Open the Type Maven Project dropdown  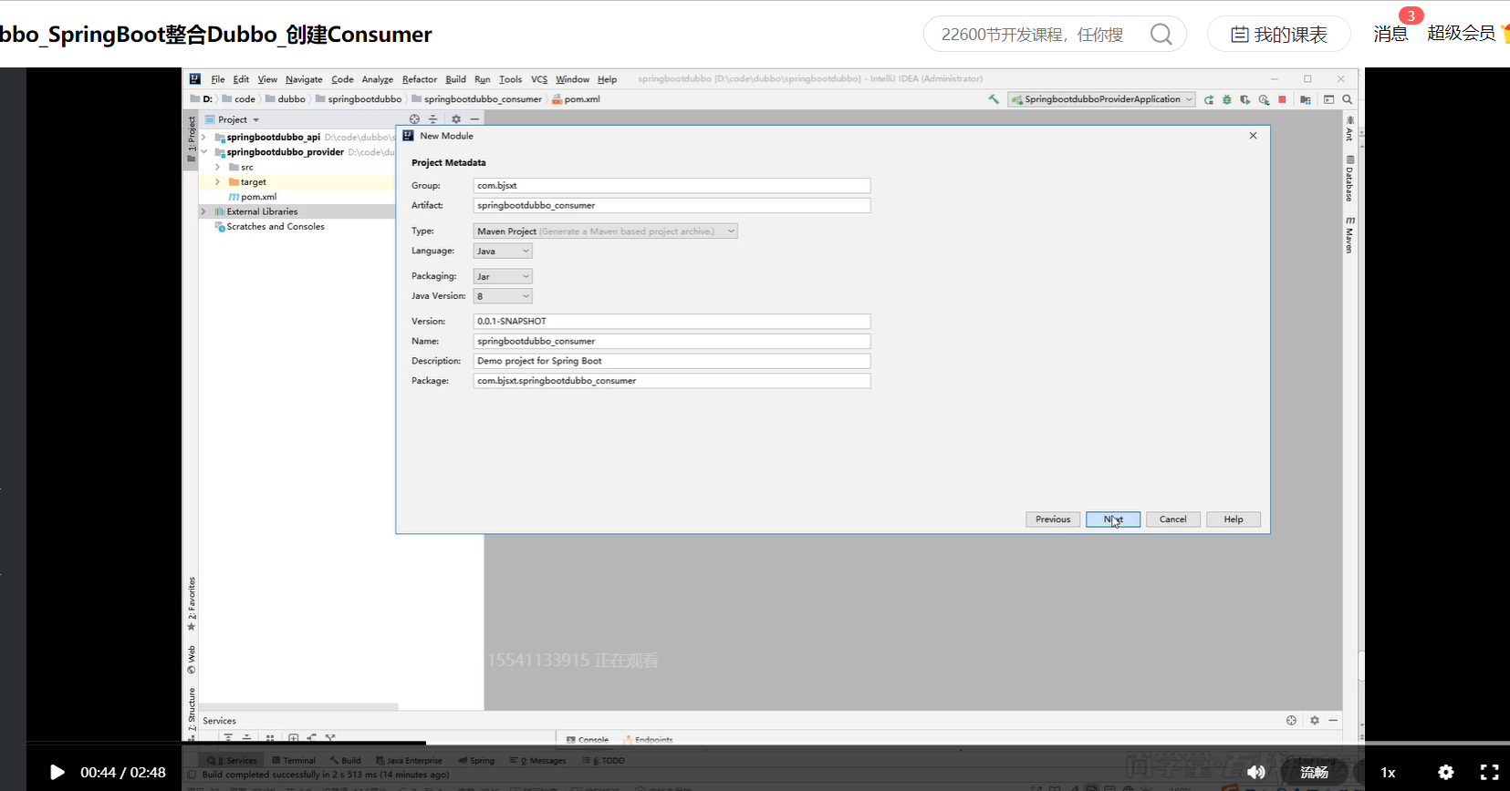[605, 231]
